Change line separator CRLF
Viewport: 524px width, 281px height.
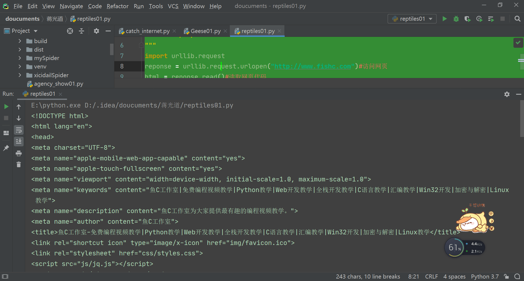[x=431, y=276]
